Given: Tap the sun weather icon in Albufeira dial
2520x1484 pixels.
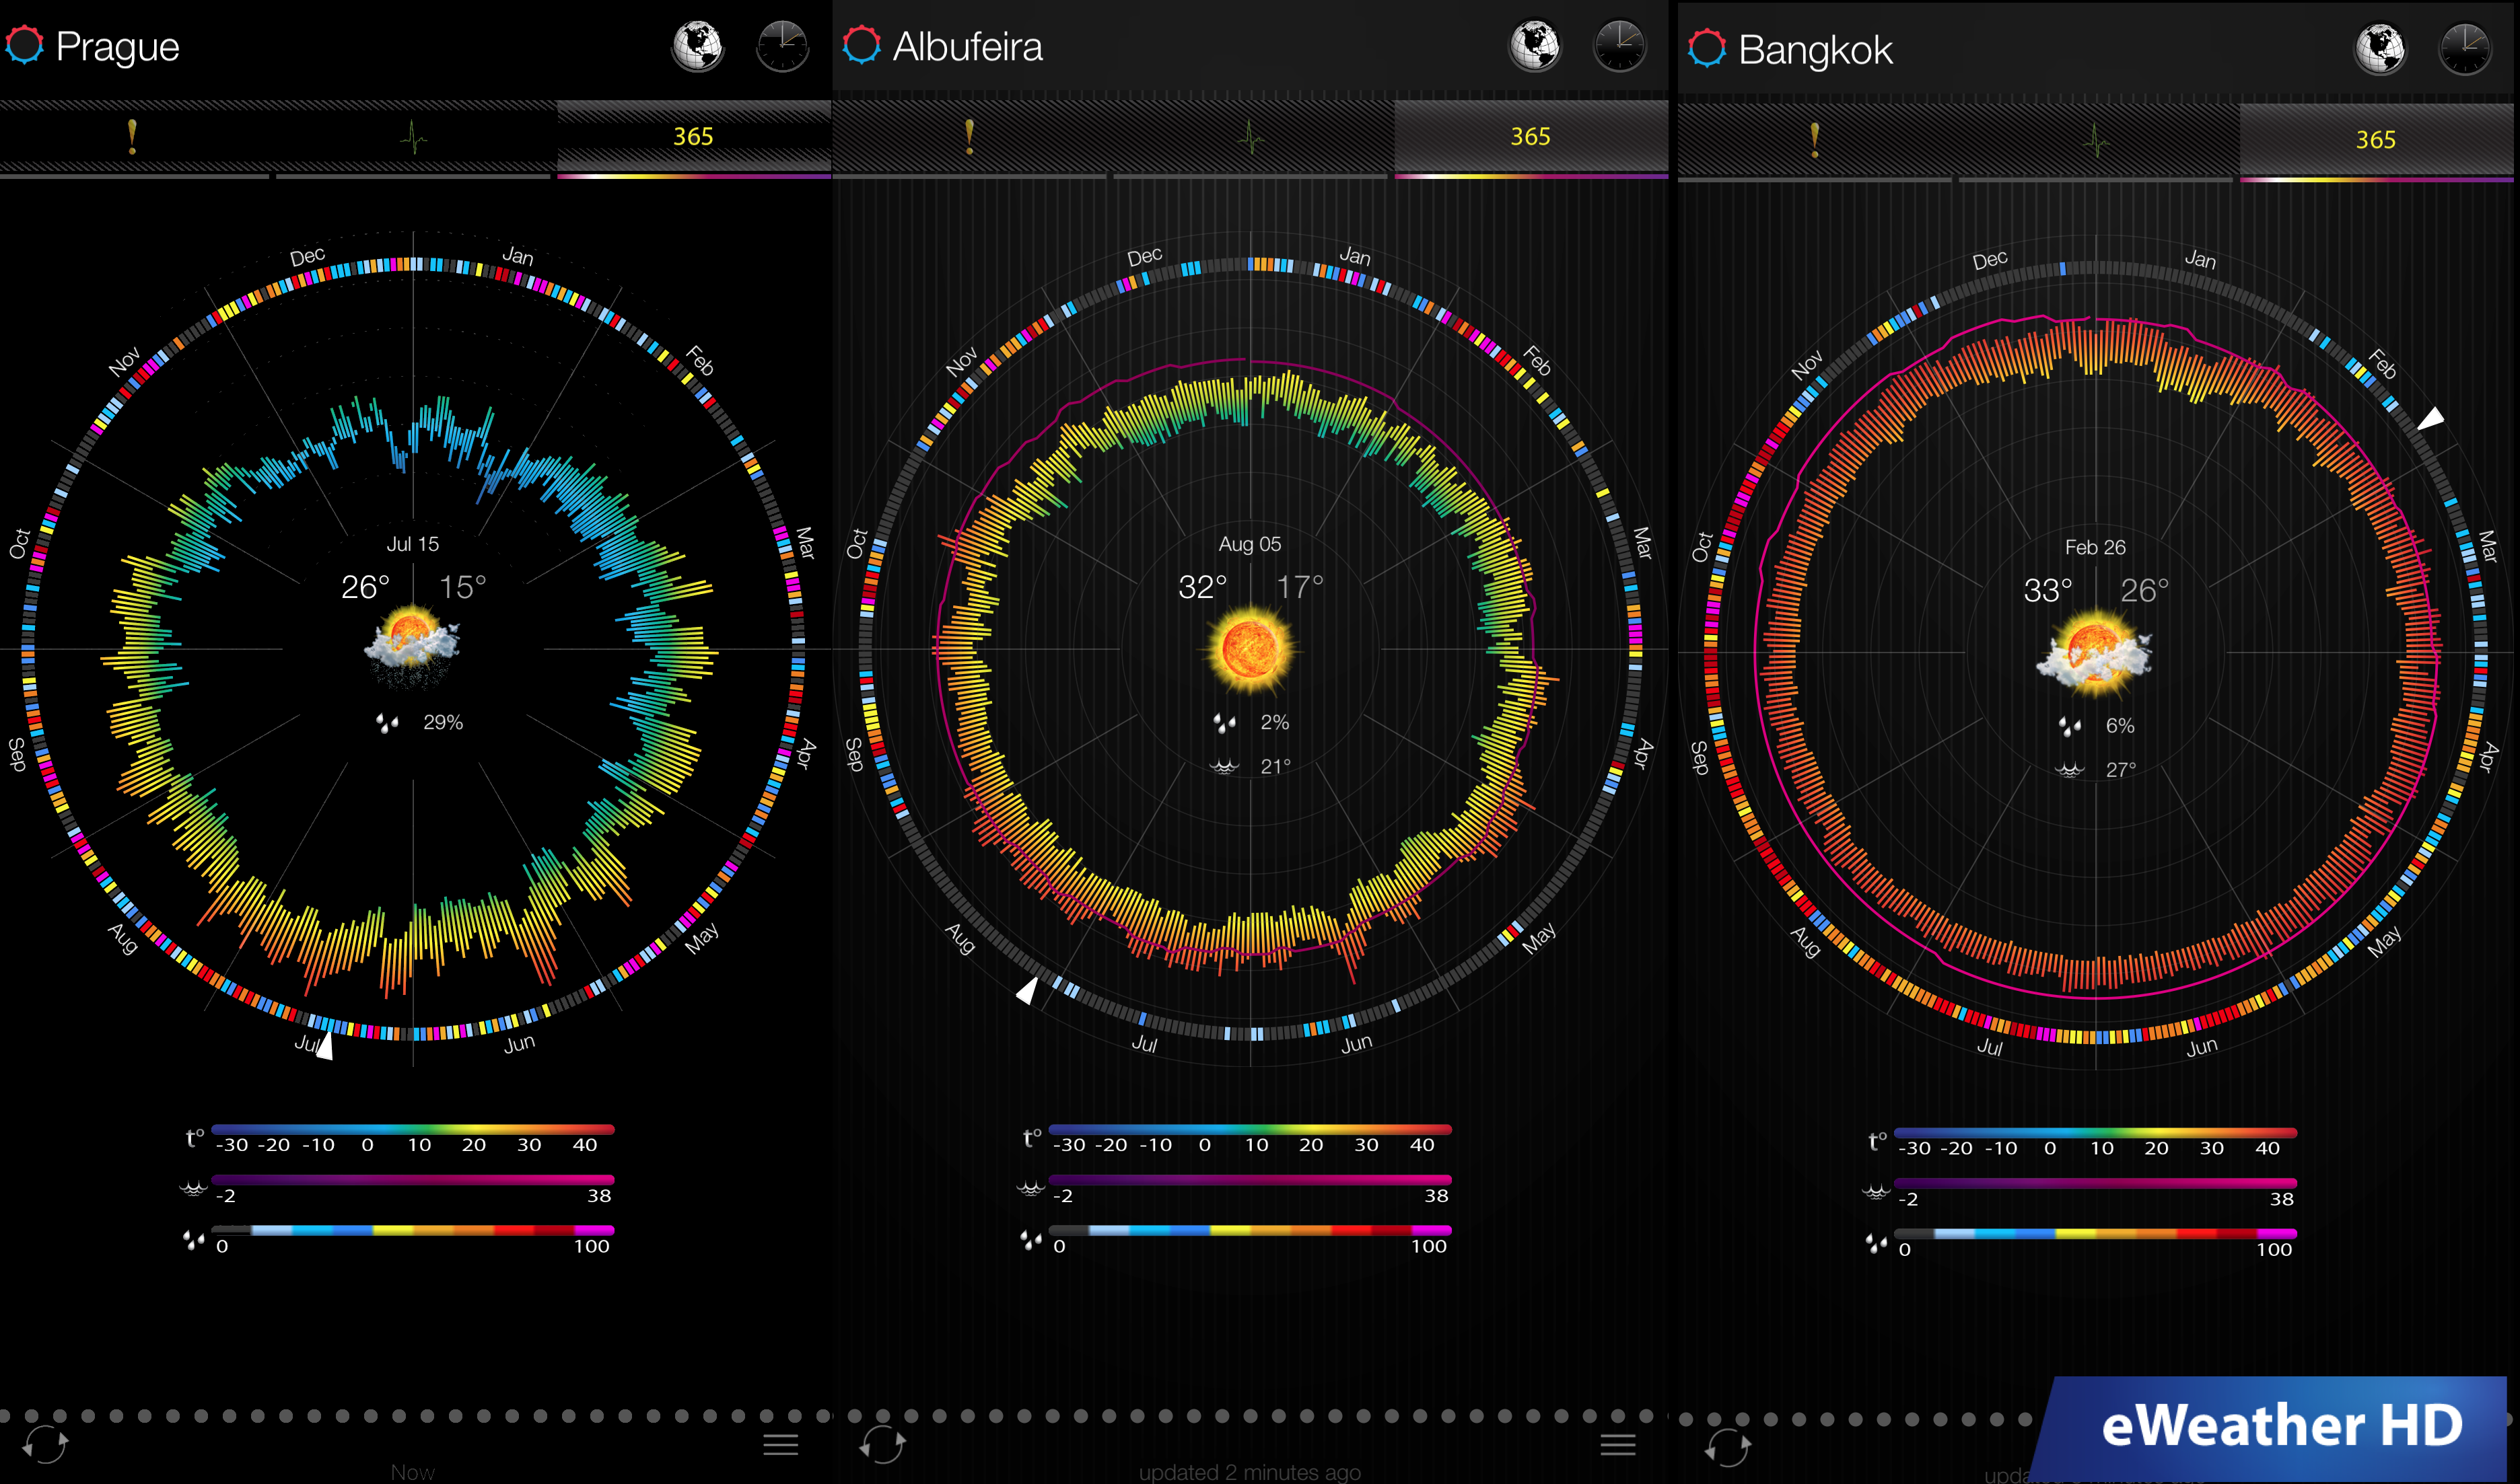Looking at the screenshot, I should coord(1249,649).
